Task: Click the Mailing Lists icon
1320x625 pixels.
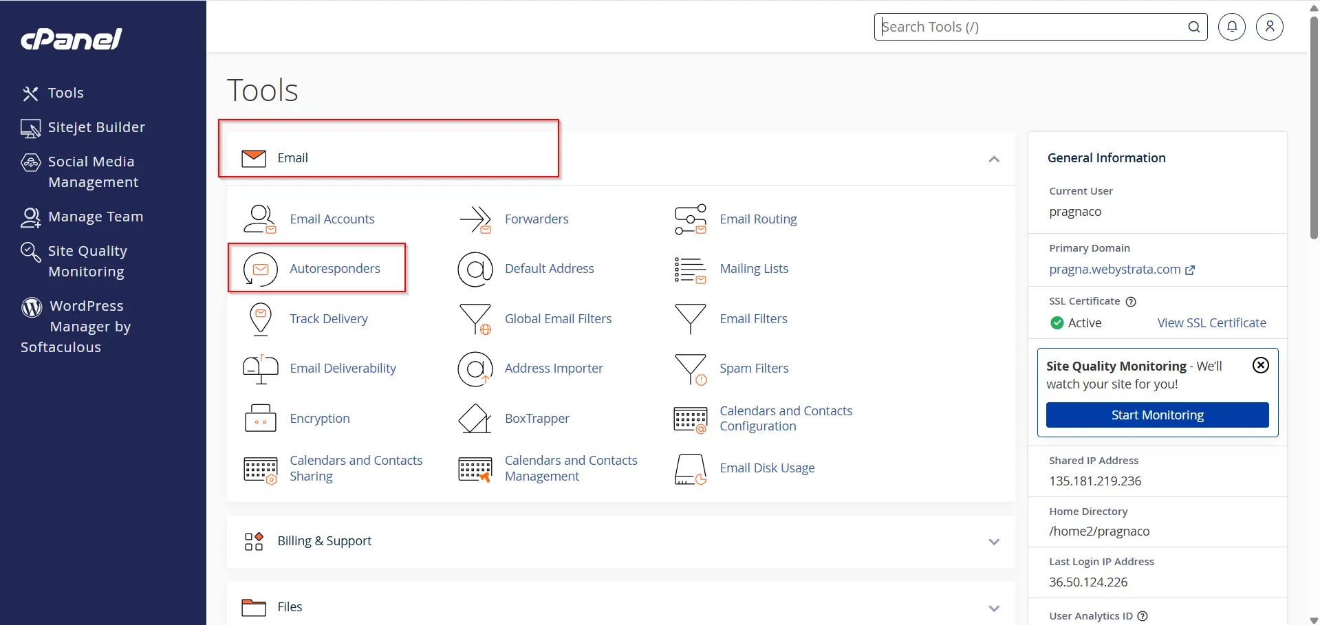Action: point(691,270)
